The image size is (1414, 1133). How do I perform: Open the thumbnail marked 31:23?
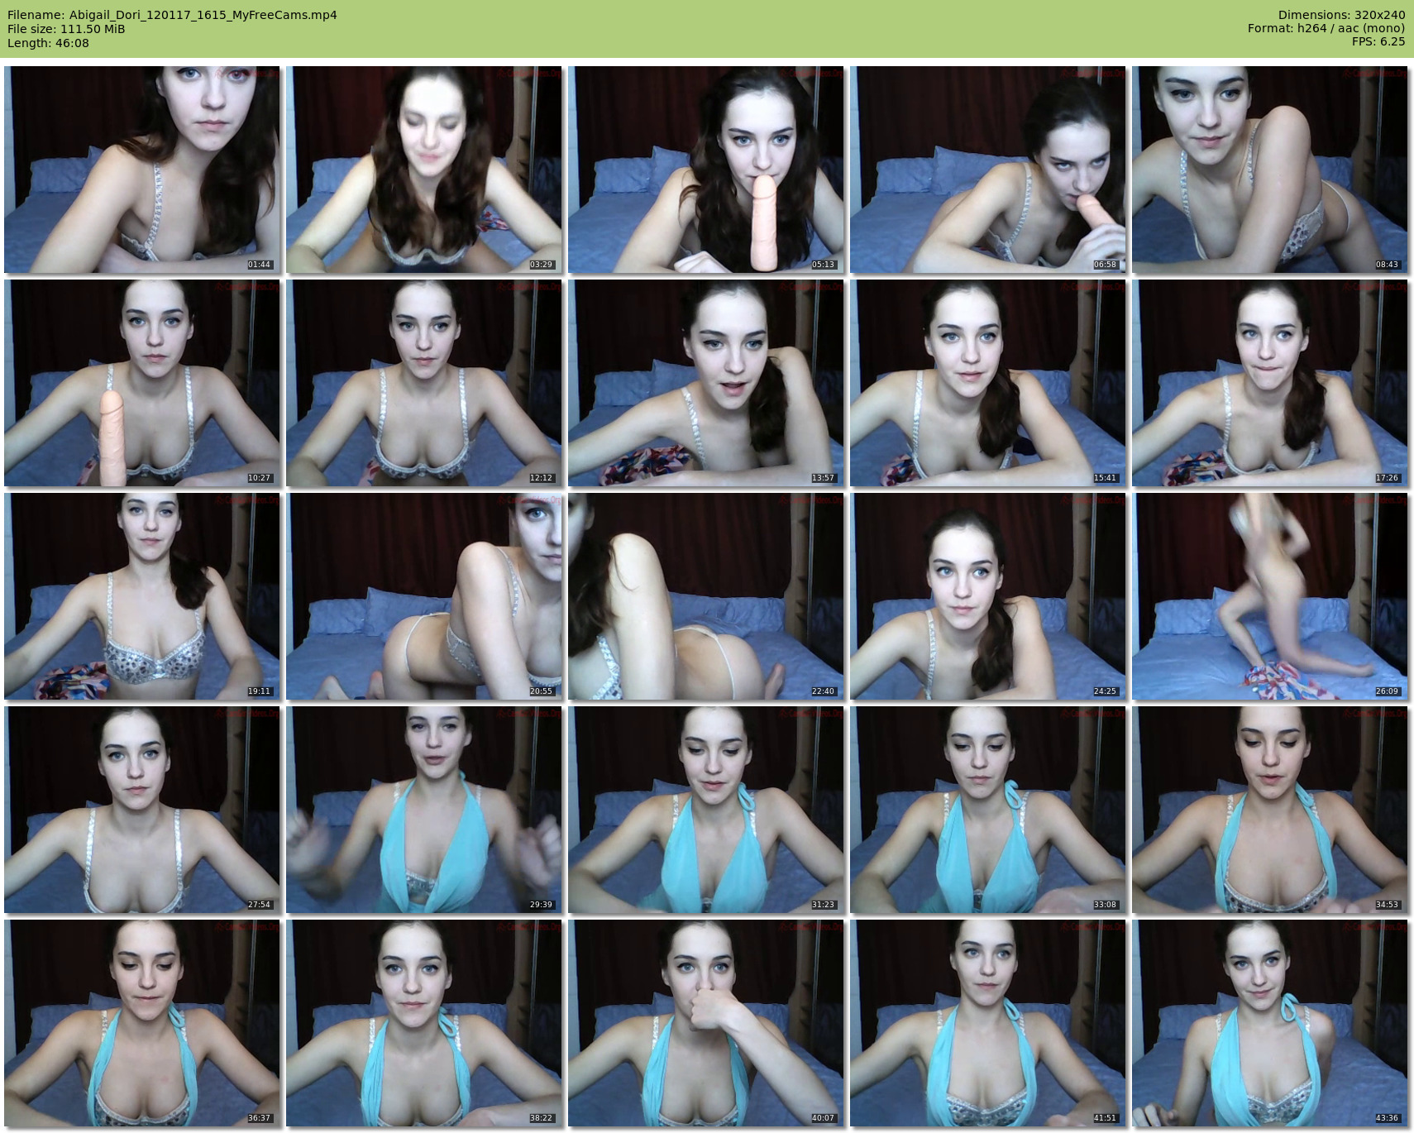click(705, 810)
